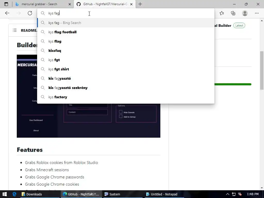
Task: Click the Content field in builder screenshot
Action: pos(87,112)
